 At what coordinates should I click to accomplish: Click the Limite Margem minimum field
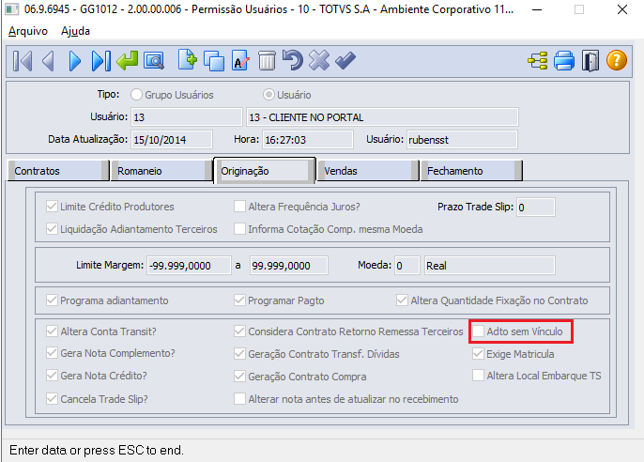189,266
